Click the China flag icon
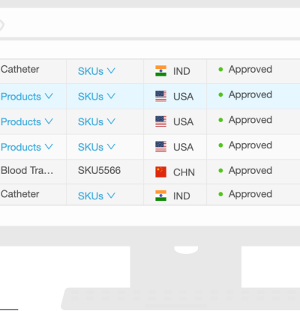Viewport: 300px width, 311px height. coord(160,172)
